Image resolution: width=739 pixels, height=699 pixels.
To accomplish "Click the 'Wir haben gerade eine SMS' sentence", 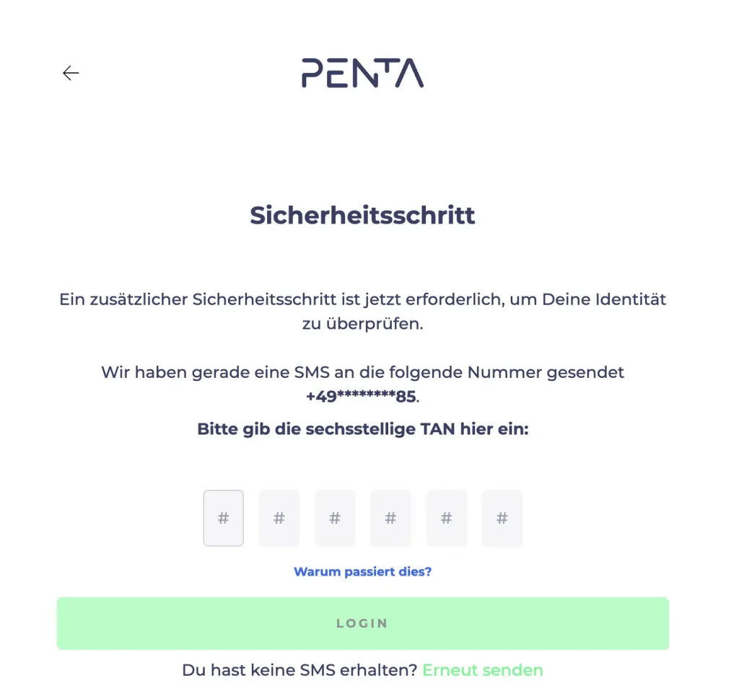I will tap(362, 373).
